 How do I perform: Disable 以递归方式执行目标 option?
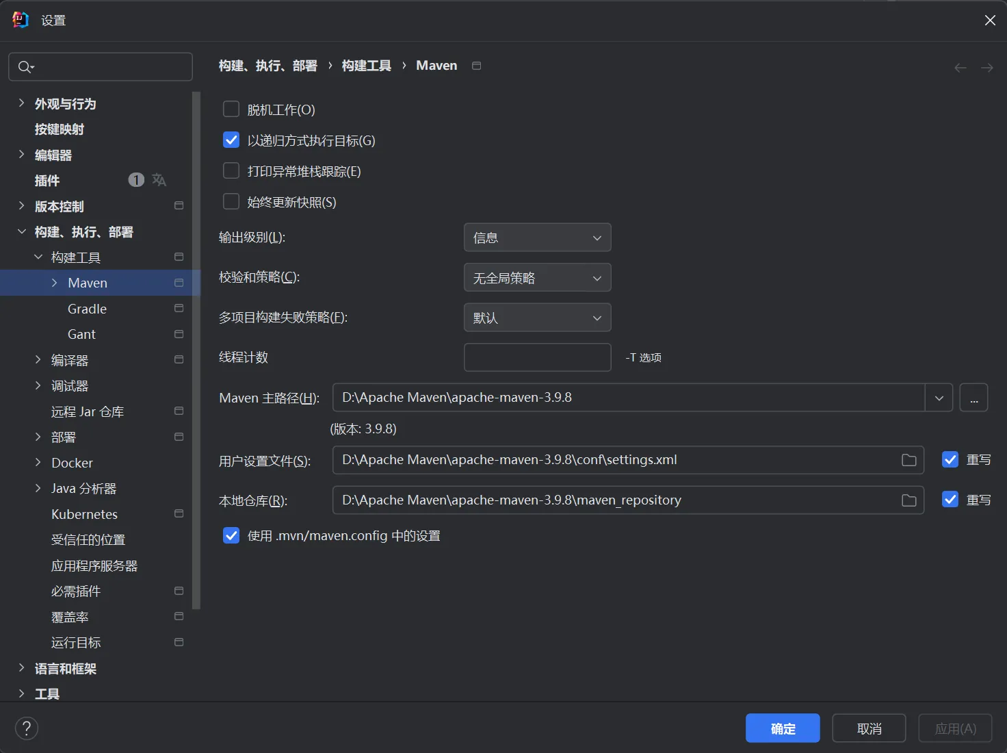pyautogui.click(x=231, y=140)
